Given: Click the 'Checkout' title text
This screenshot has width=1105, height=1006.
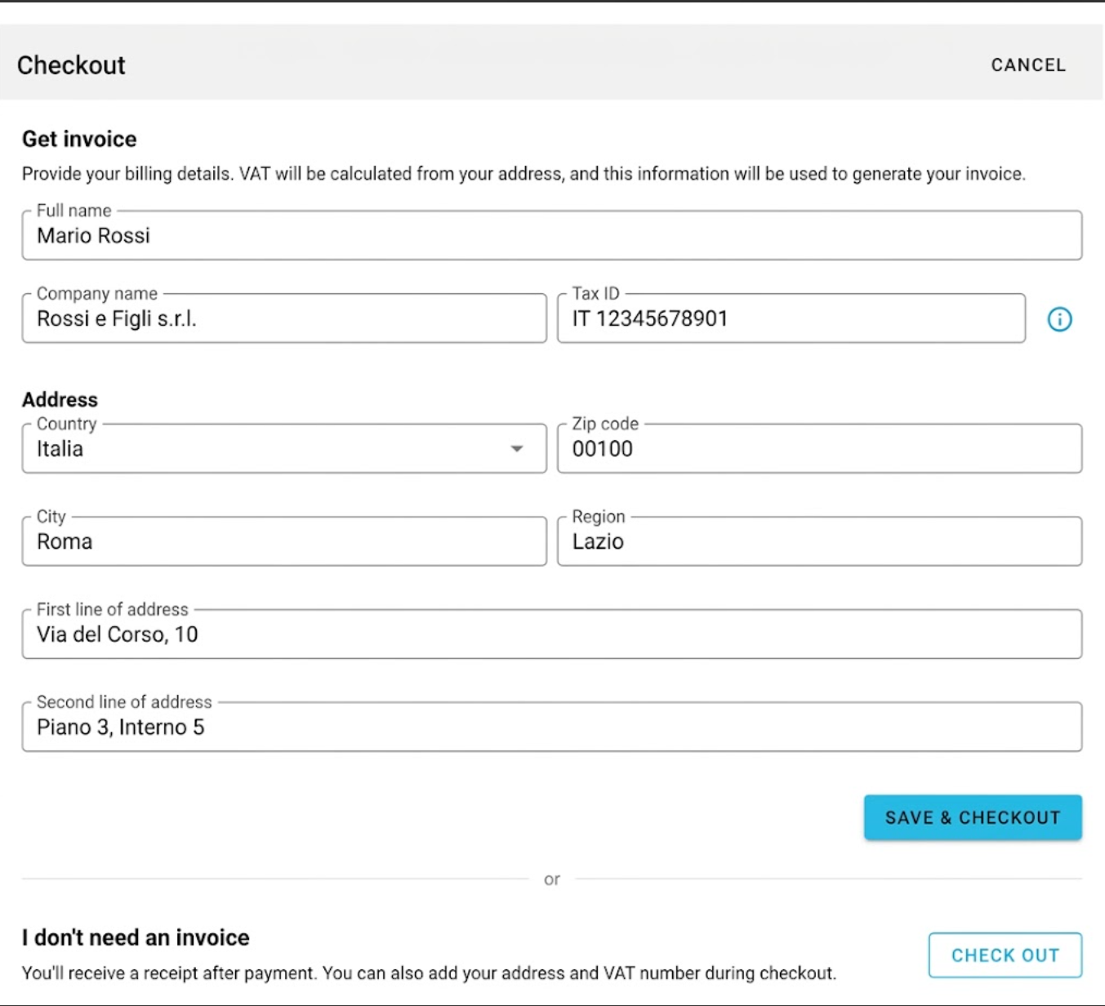Looking at the screenshot, I should tap(71, 65).
